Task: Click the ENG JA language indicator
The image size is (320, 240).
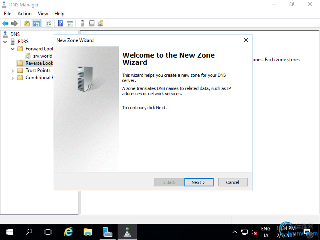Action: pos(266,232)
